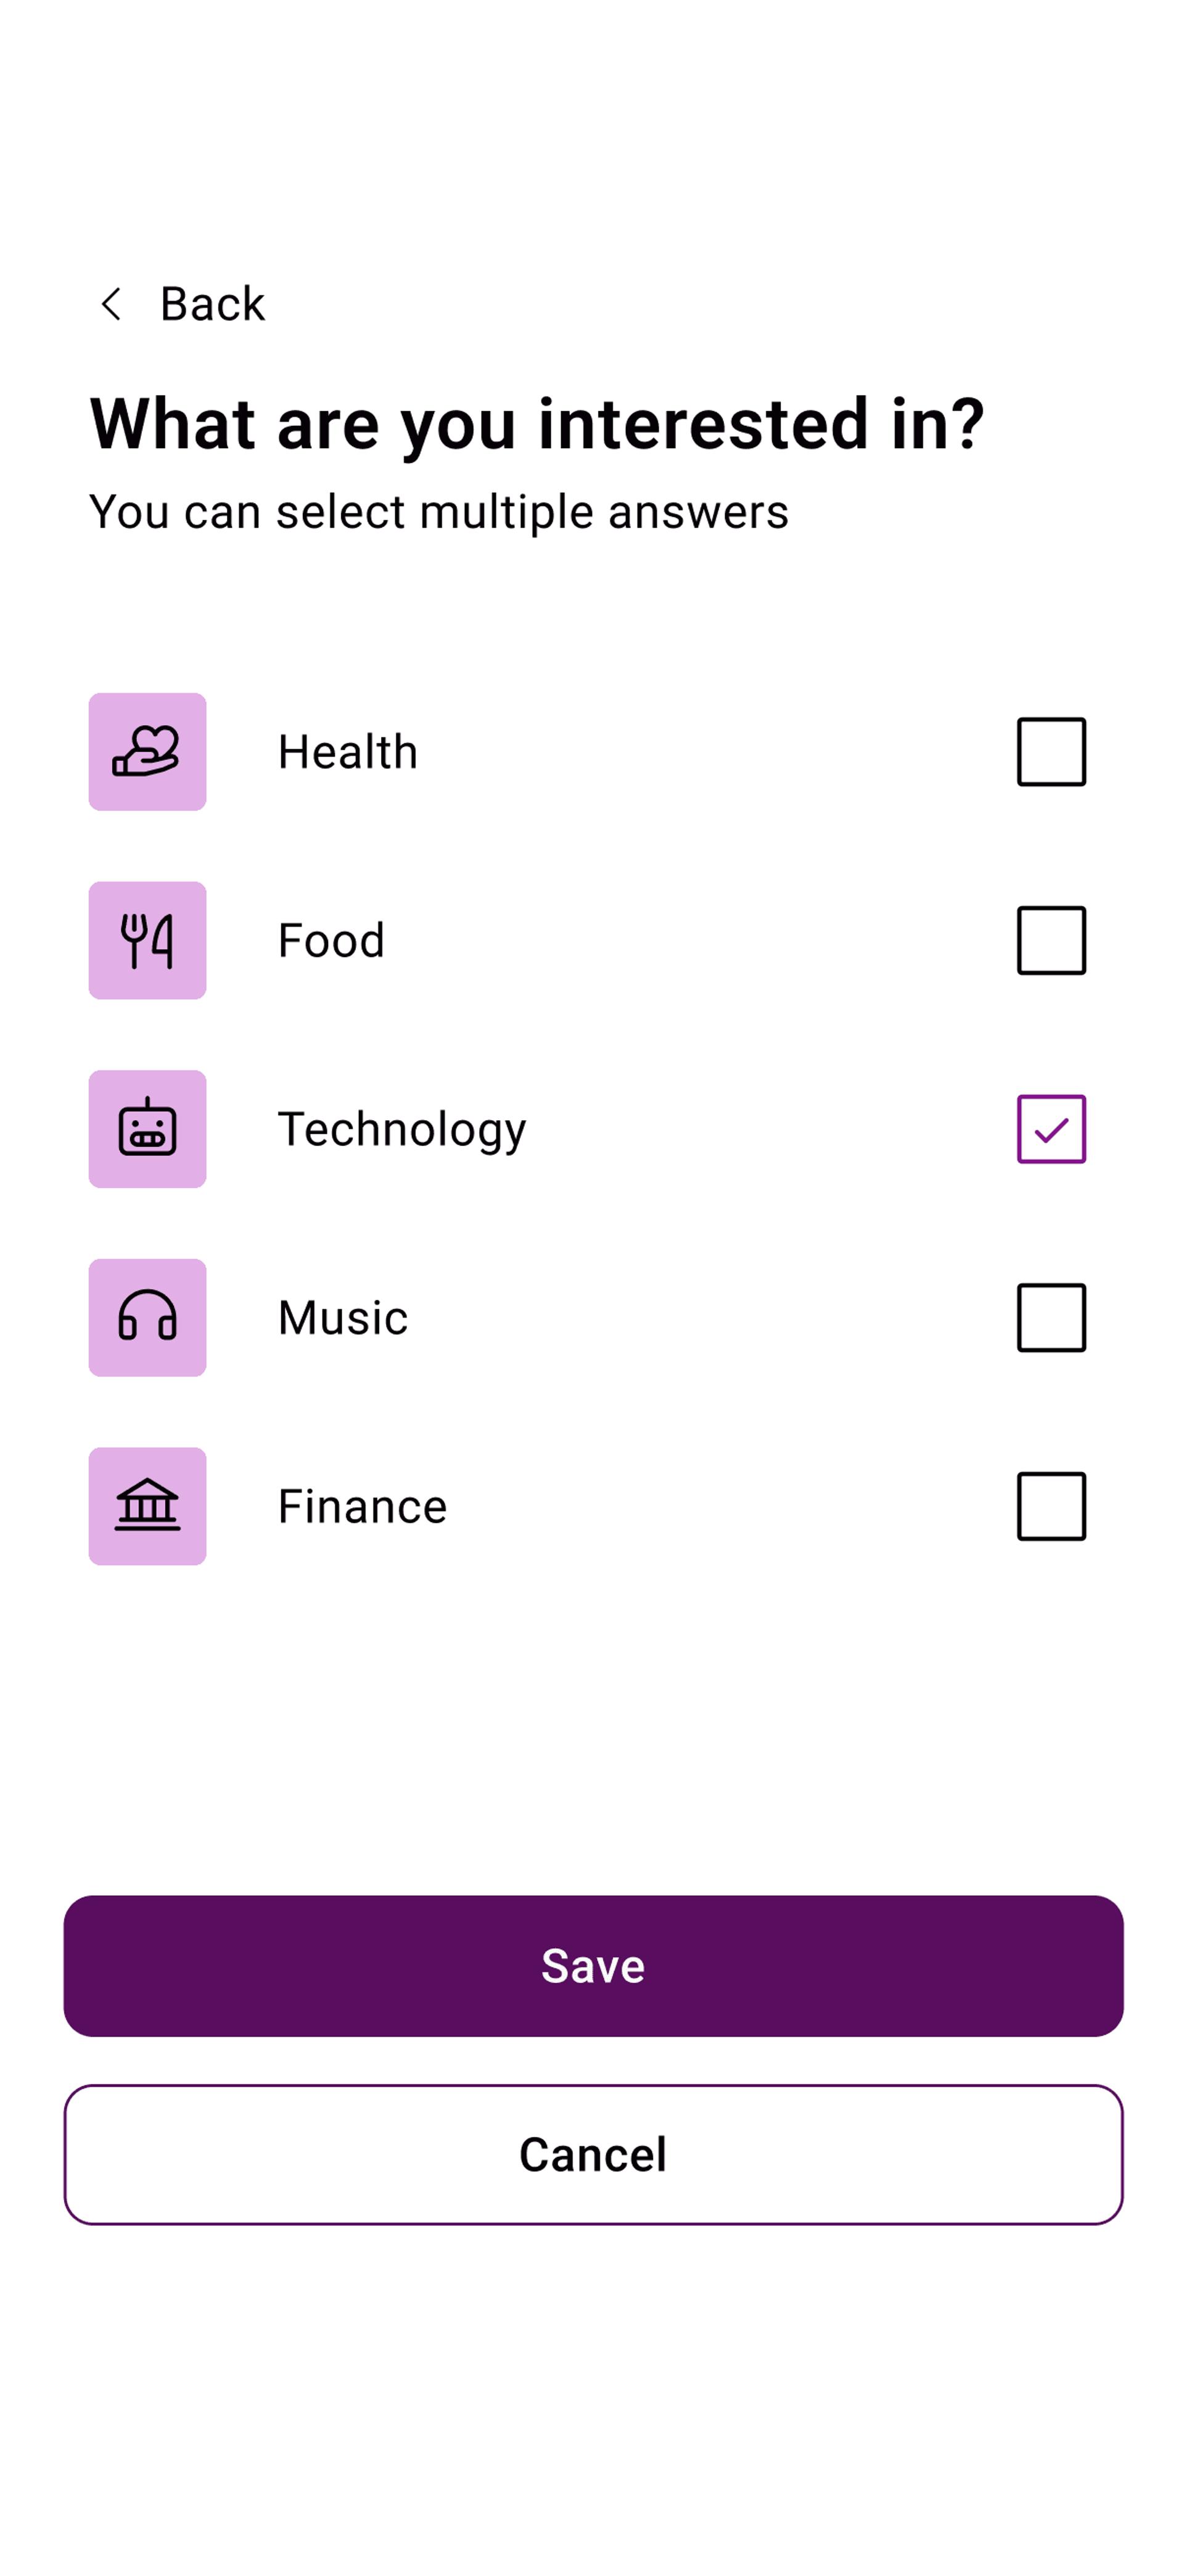Select the Technology label text
Viewport: 1184px width, 2576px height.
[401, 1130]
